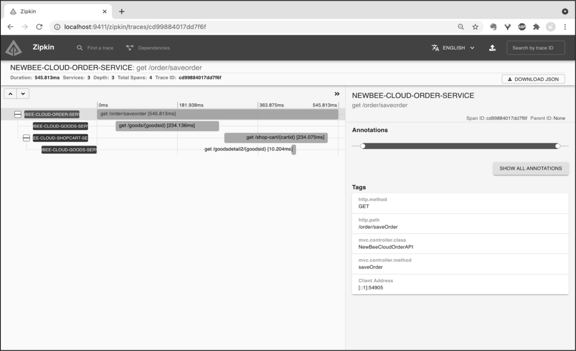Image resolution: width=576 pixels, height=351 pixels.
Task: Select the Zipkin browser tab
Action: point(58,11)
